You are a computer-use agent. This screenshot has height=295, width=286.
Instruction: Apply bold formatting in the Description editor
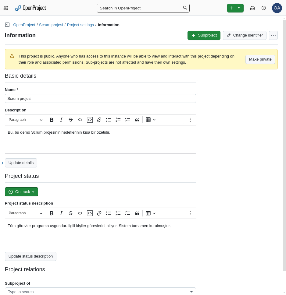pos(52,120)
